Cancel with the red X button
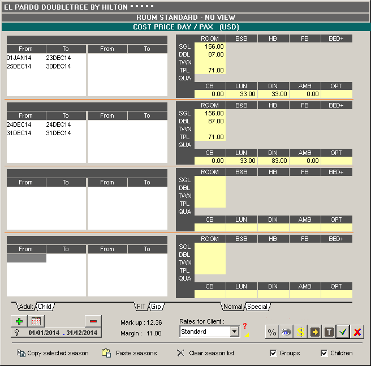This screenshot has height=366, width=371. 357,332
